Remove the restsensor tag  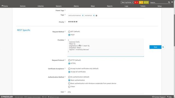pyautogui.click(x=94, y=16)
